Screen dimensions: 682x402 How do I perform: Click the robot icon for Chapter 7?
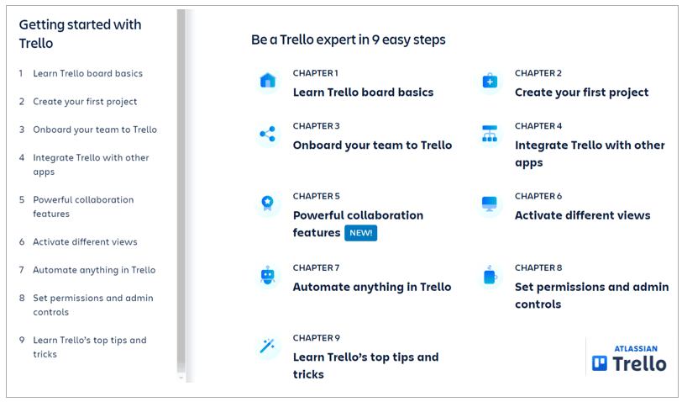click(268, 275)
